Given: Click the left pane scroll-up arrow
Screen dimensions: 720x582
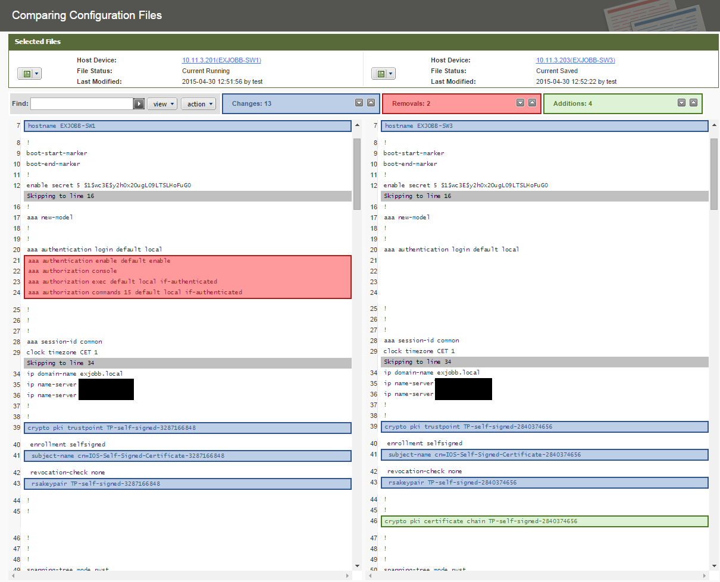Looking at the screenshot, I should click(357, 125).
